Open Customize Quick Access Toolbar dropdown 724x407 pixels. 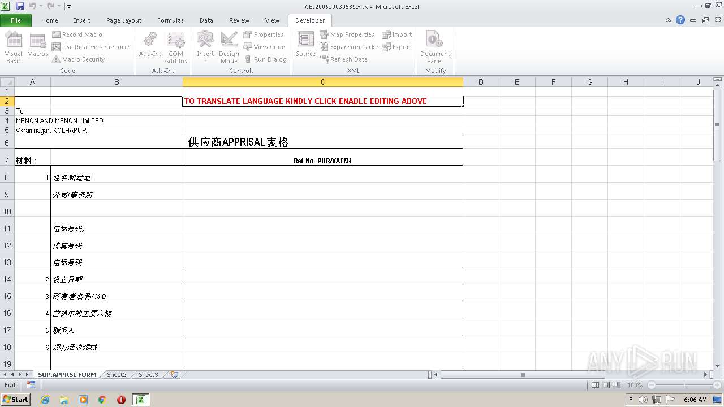69,7
